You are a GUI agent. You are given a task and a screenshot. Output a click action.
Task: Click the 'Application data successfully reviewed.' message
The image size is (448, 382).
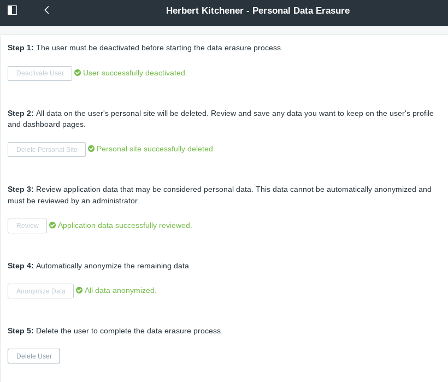[x=125, y=226]
